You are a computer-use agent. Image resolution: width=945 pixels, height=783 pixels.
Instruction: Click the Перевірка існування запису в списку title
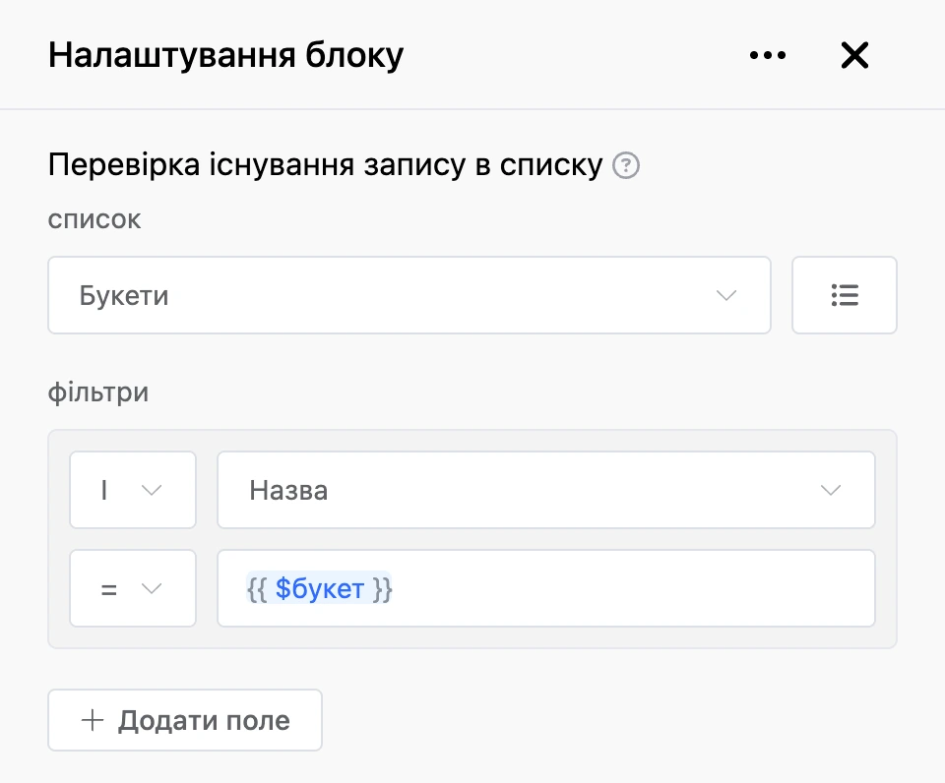tap(326, 164)
